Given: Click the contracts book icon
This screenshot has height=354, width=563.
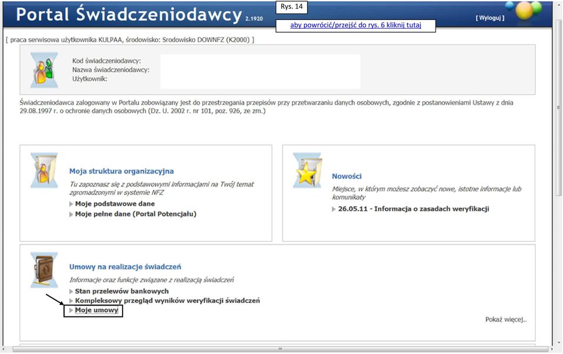Looking at the screenshot, I should point(44,270).
